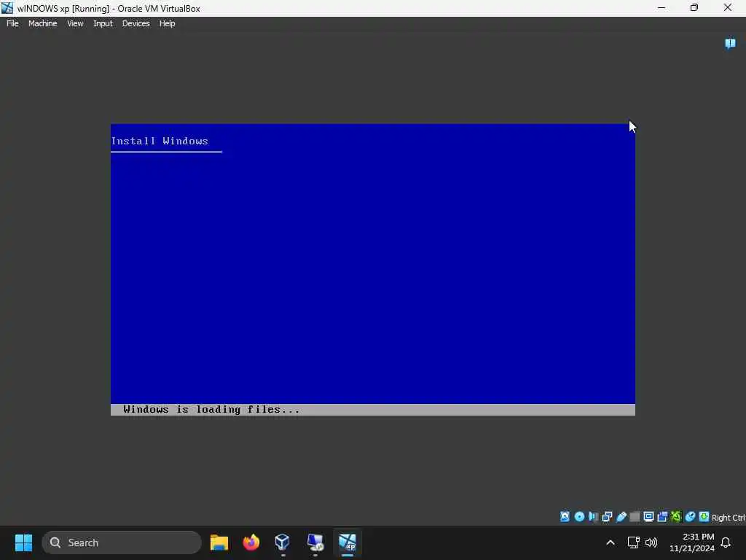Open the computer setup taskbar icon
Screen dimensions: 746x560
[315, 542]
